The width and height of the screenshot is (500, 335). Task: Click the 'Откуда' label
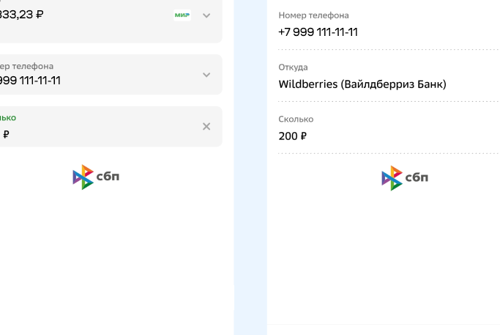(293, 67)
